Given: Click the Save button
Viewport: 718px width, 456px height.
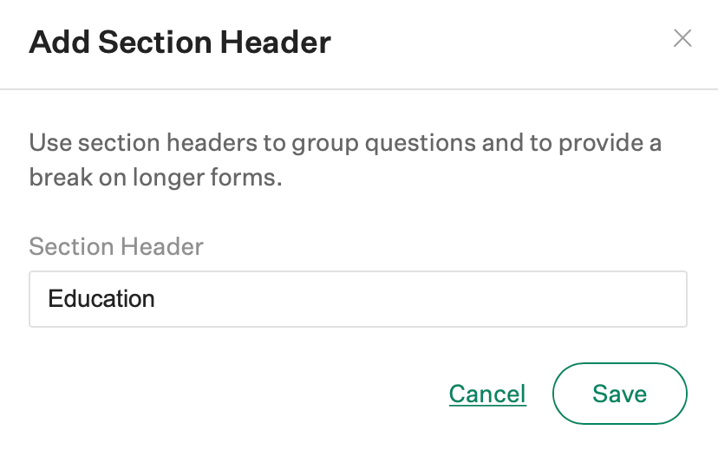Looking at the screenshot, I should [x=619, y=394].
